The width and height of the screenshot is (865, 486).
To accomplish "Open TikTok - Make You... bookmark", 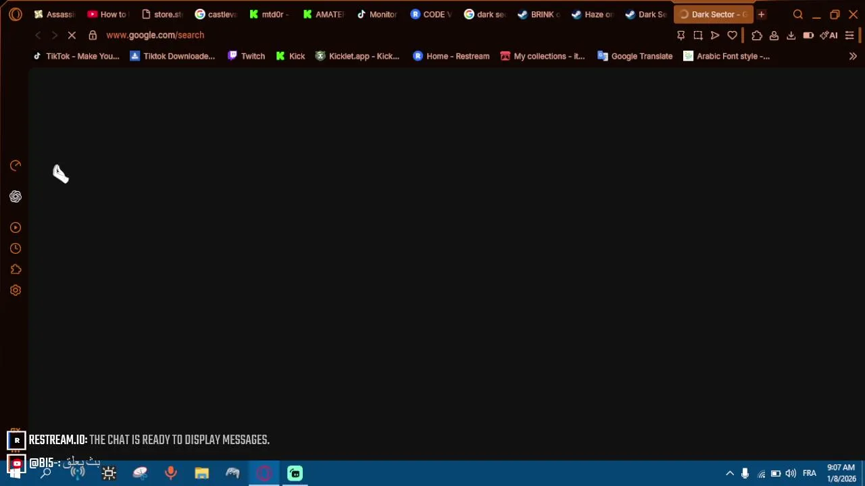I will (x=76, y=56).
